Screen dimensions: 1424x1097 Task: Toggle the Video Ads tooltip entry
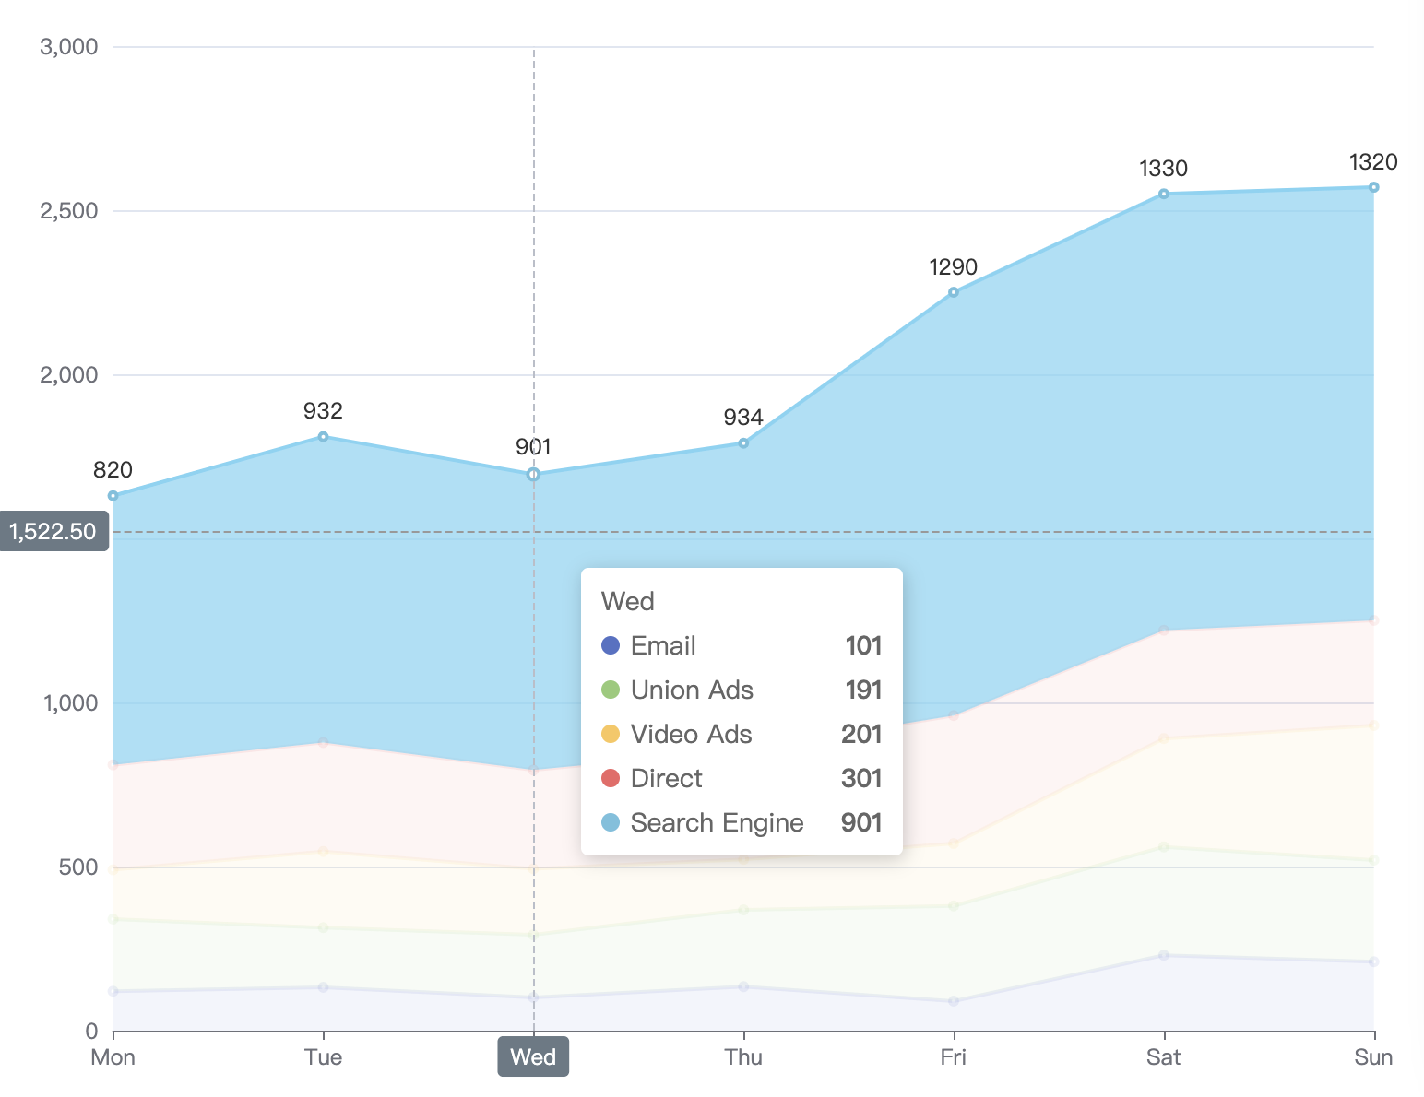[x=691, y=734]
